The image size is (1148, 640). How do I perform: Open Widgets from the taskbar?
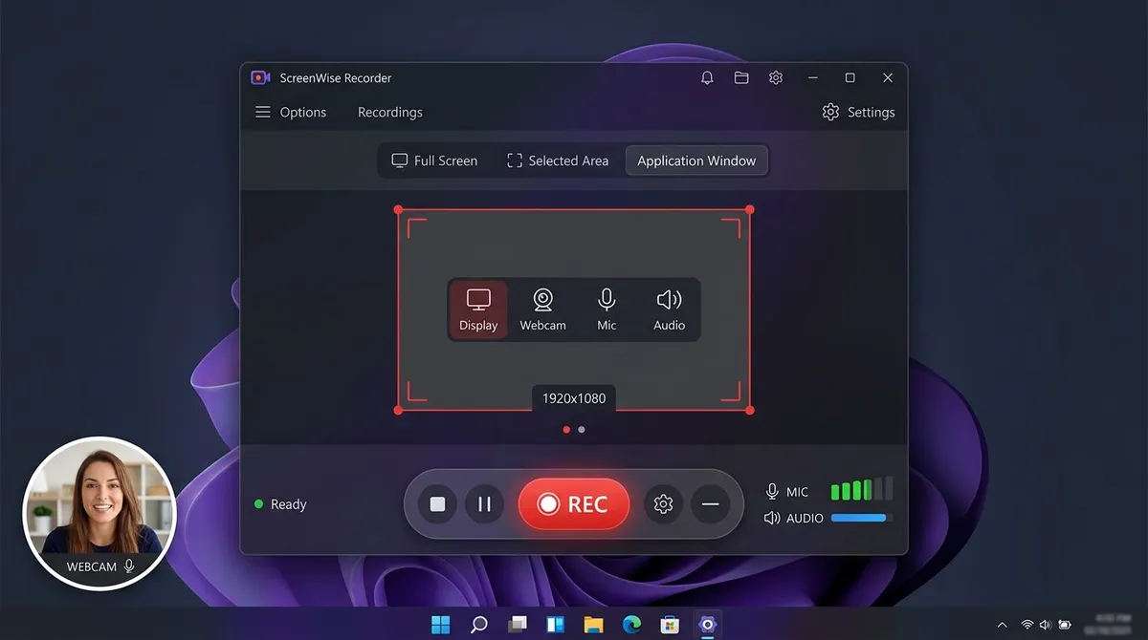556,625
